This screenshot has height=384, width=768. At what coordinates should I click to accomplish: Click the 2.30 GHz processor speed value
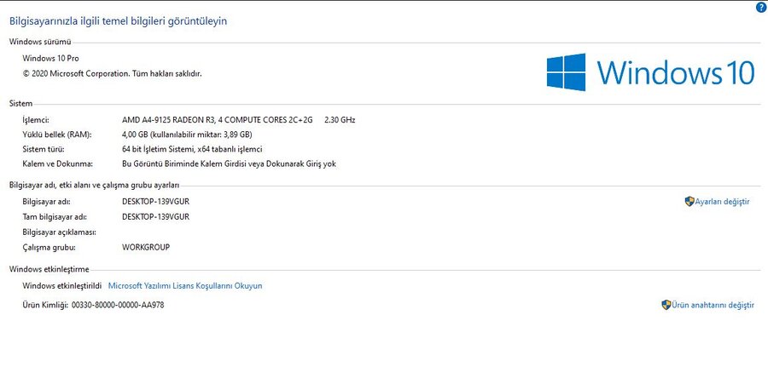pos(340,120)
